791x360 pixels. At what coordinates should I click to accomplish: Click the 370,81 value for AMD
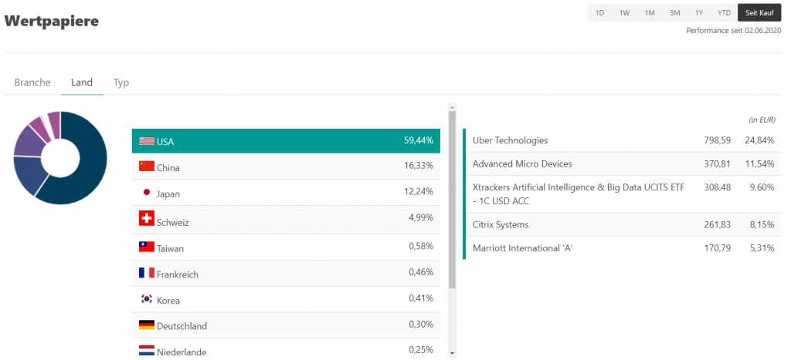[x=718, y=164]
